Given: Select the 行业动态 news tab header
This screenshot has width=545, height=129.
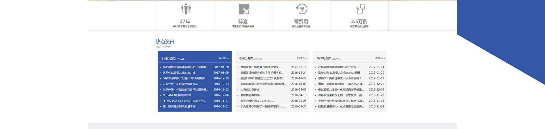Looking at the screenshot, I should pos(169,59).
